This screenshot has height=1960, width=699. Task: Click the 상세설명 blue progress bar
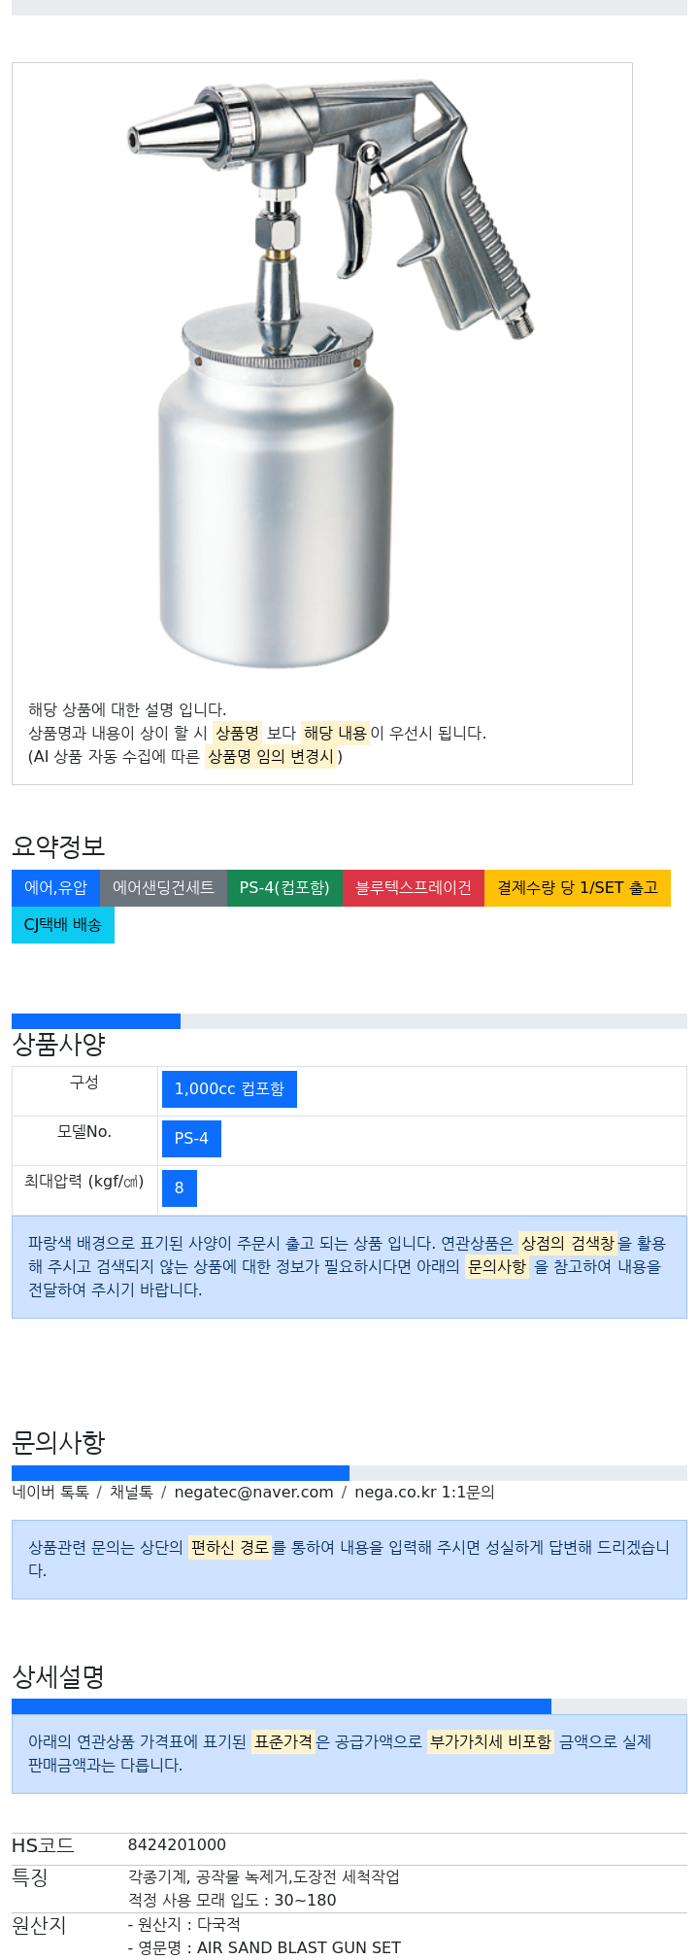coord(282,1706)
